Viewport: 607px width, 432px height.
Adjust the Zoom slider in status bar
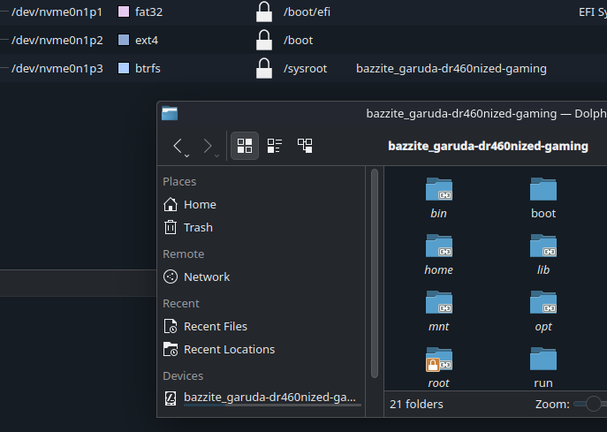tap(593, 404)
